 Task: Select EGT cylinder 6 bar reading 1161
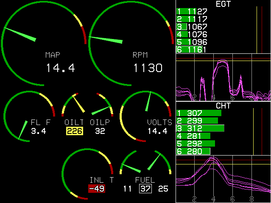point(192,50)
